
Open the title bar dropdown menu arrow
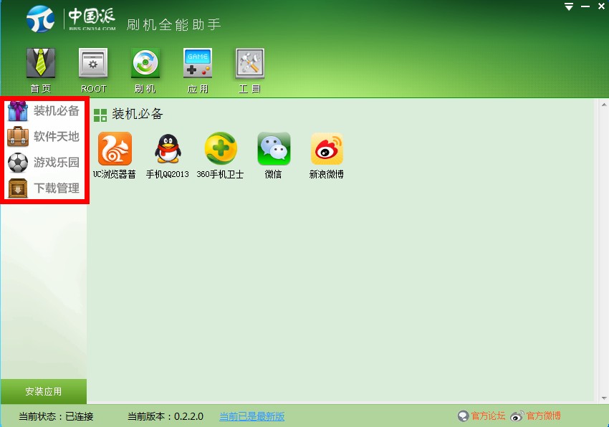pos(569,6)
